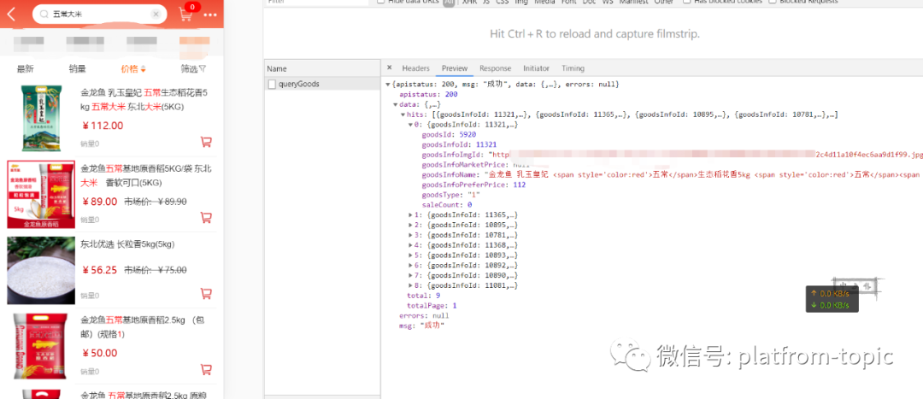This screenshot has height=399, width=923.
Task: Add the ¥89.00 rice to cart
Action: point(206,217)
